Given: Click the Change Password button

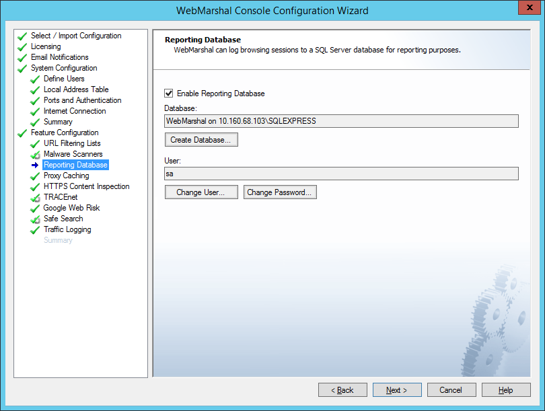Looking at the screenshot, I should (x=279, y=192).
